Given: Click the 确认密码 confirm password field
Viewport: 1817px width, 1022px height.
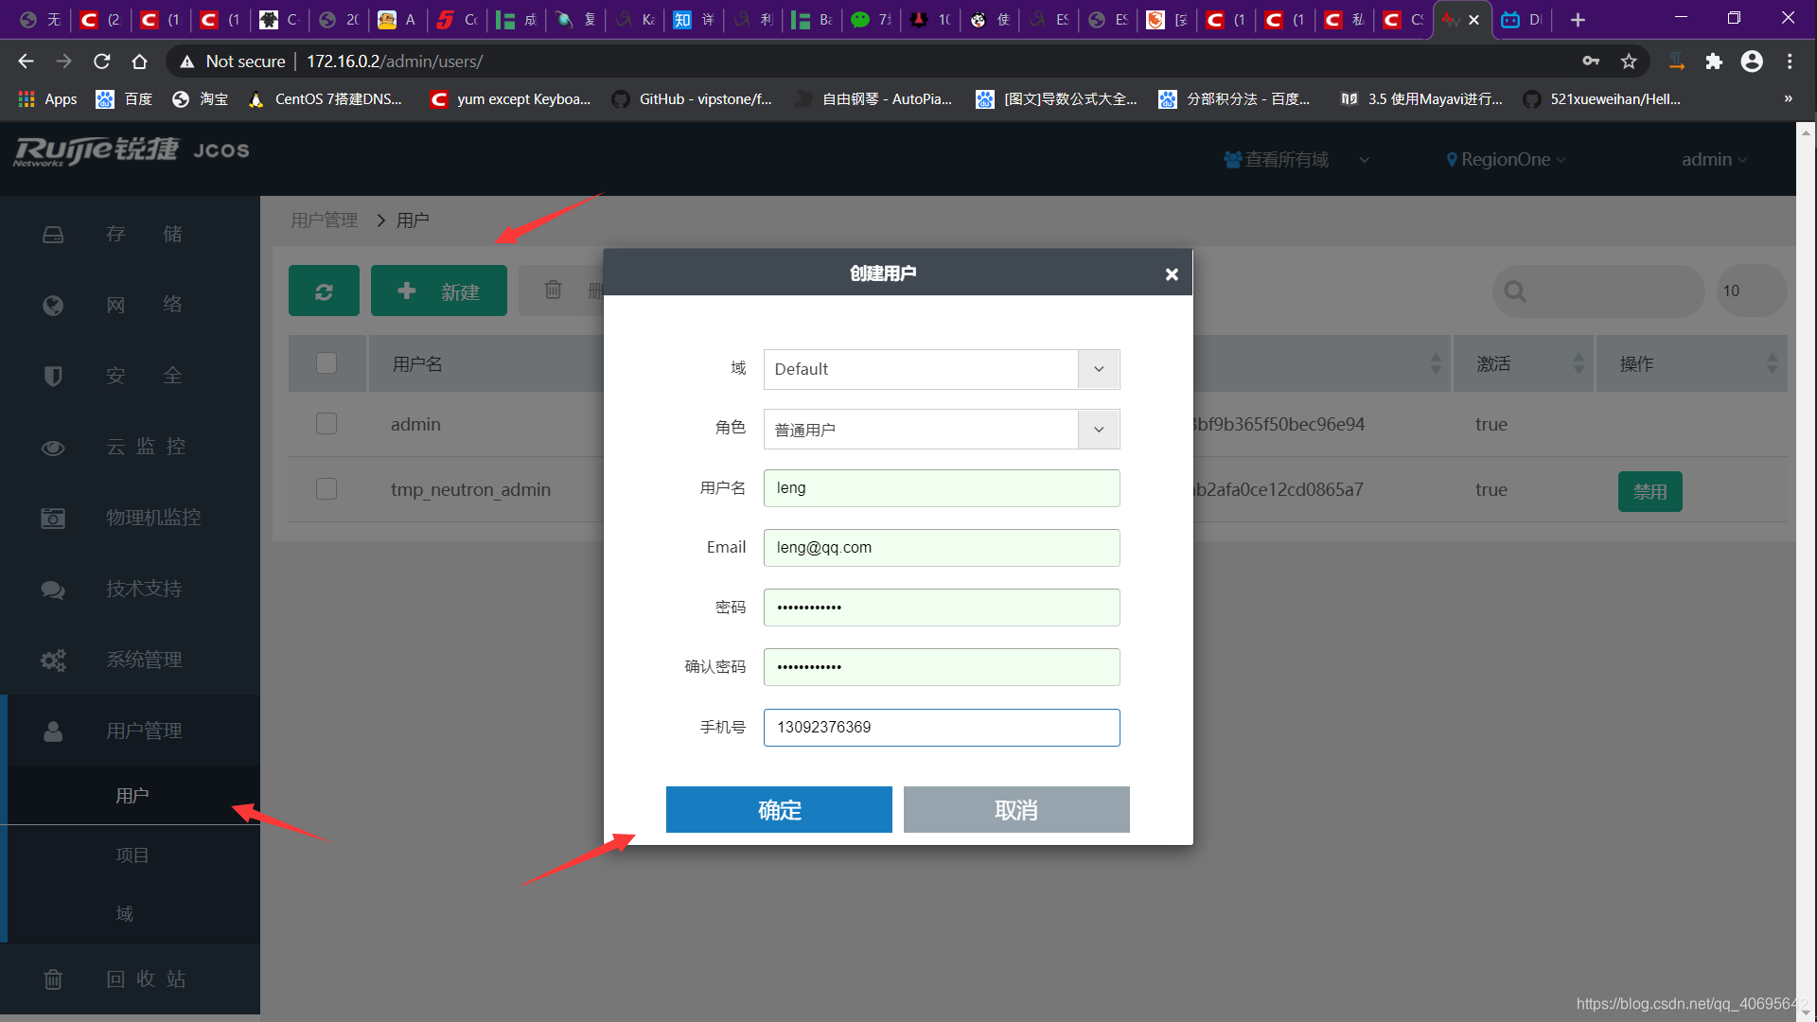Looking at the screenshot, I should (x=942, y=667).
